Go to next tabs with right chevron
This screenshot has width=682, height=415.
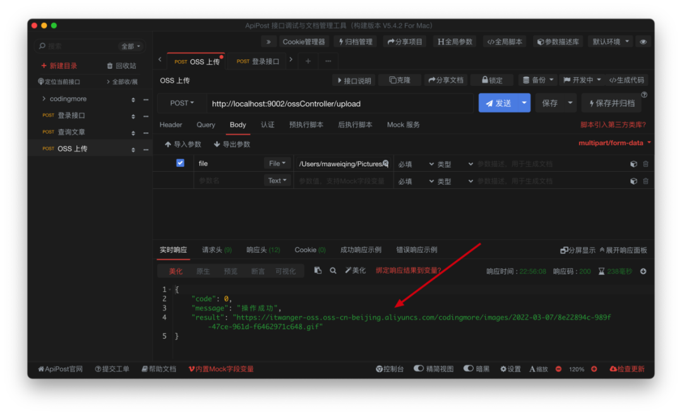[x=291, y=59]
